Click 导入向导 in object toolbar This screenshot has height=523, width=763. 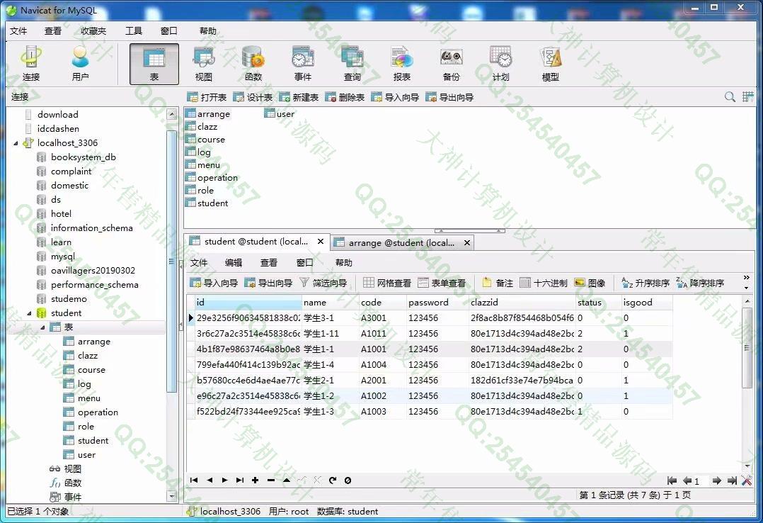point(395,97)
